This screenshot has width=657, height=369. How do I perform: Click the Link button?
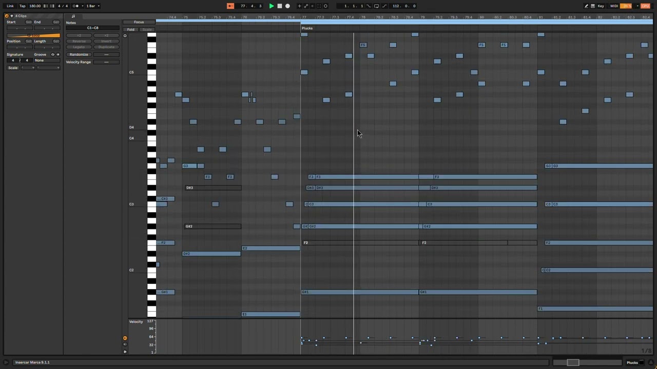(10, 6)
